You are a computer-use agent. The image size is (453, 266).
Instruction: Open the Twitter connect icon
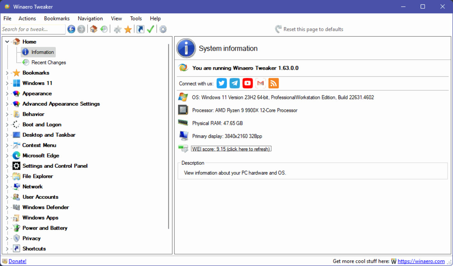coord(222,83)
